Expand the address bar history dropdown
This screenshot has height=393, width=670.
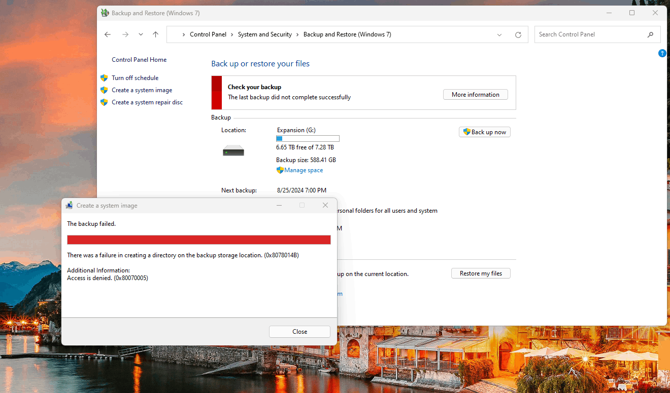pyautogui.click(x=499, y=35)
